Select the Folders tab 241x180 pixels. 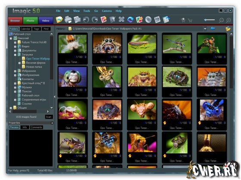point(14,29)
